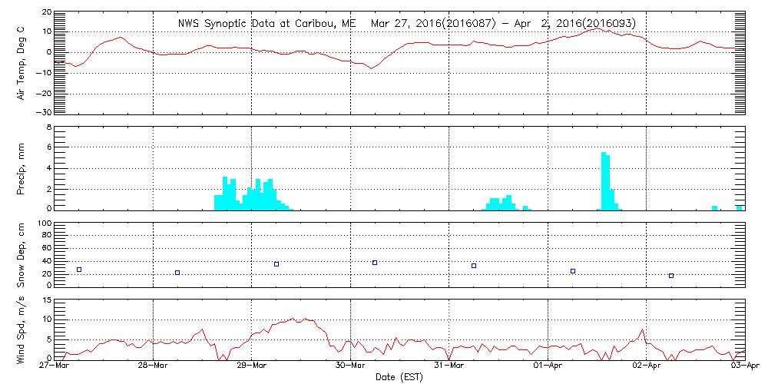This screenshot has width=768, height=384.
Task: Click the "15" tick on the Wind Spd axis
Action: coord(47,300)
